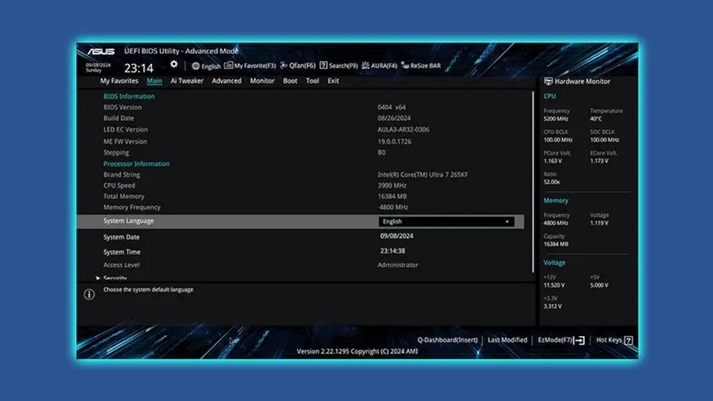Screen dimensions: 713x401
Task: Click Last Modified link
Action: pyautogui.click(x=507, y=340)
